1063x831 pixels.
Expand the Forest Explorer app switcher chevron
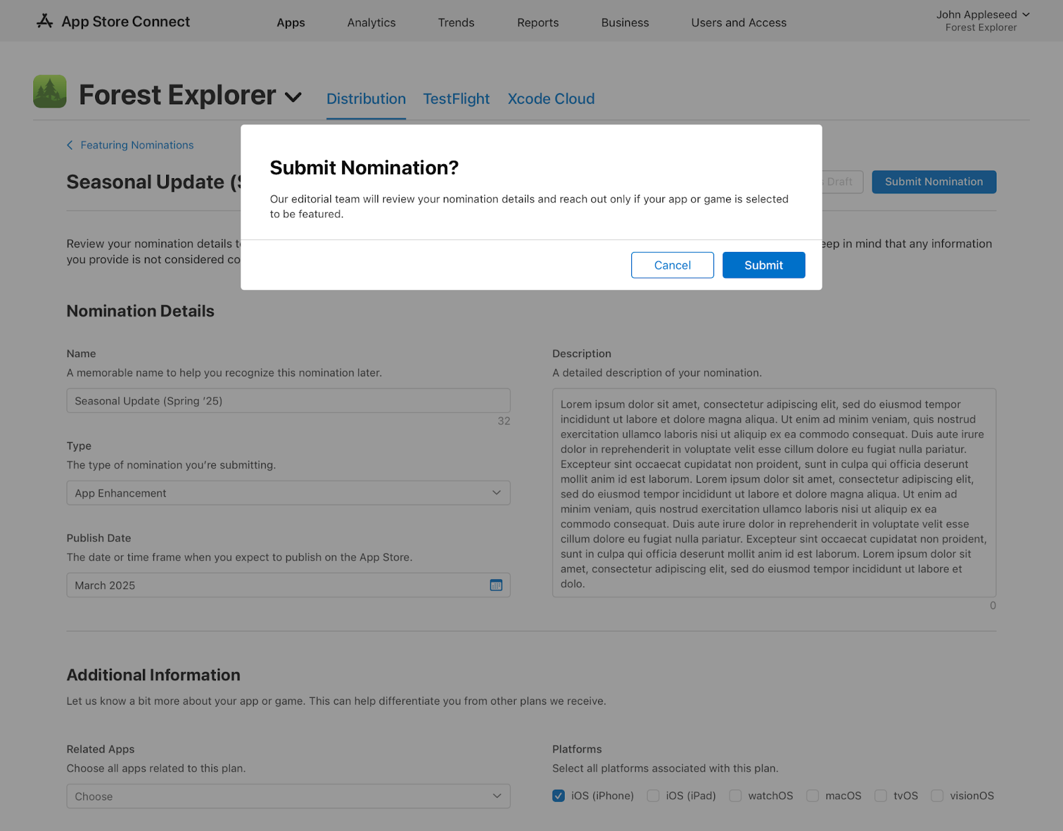click(x=293, y=97)
